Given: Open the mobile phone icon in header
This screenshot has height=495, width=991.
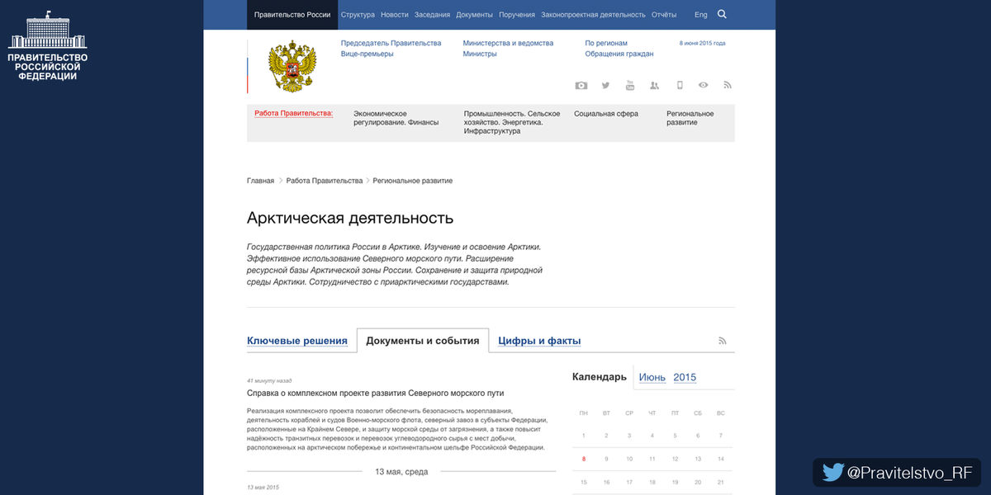Looking at the screenshot, I should click(680, 85).
